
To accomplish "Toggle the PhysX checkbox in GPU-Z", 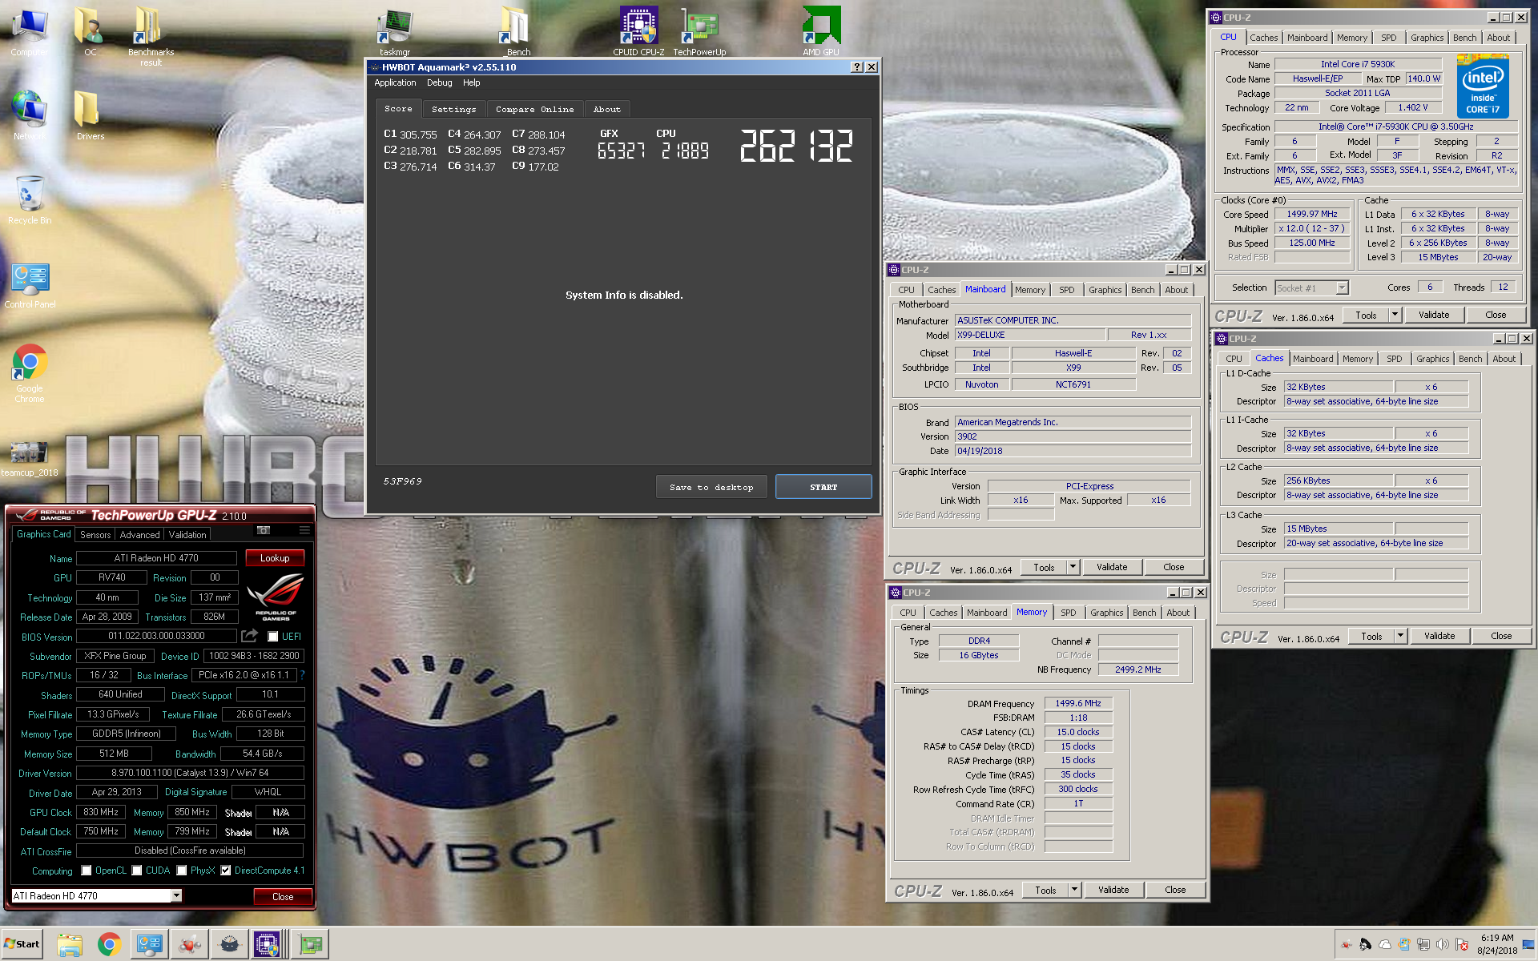I will pos(182,871).
